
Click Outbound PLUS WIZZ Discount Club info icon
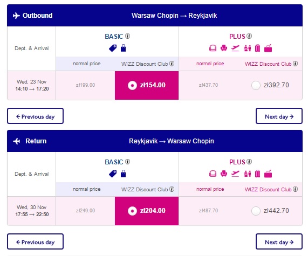[295, 64]
